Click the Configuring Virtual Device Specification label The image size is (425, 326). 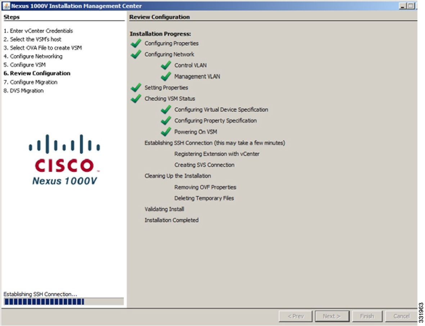[221, 110]
